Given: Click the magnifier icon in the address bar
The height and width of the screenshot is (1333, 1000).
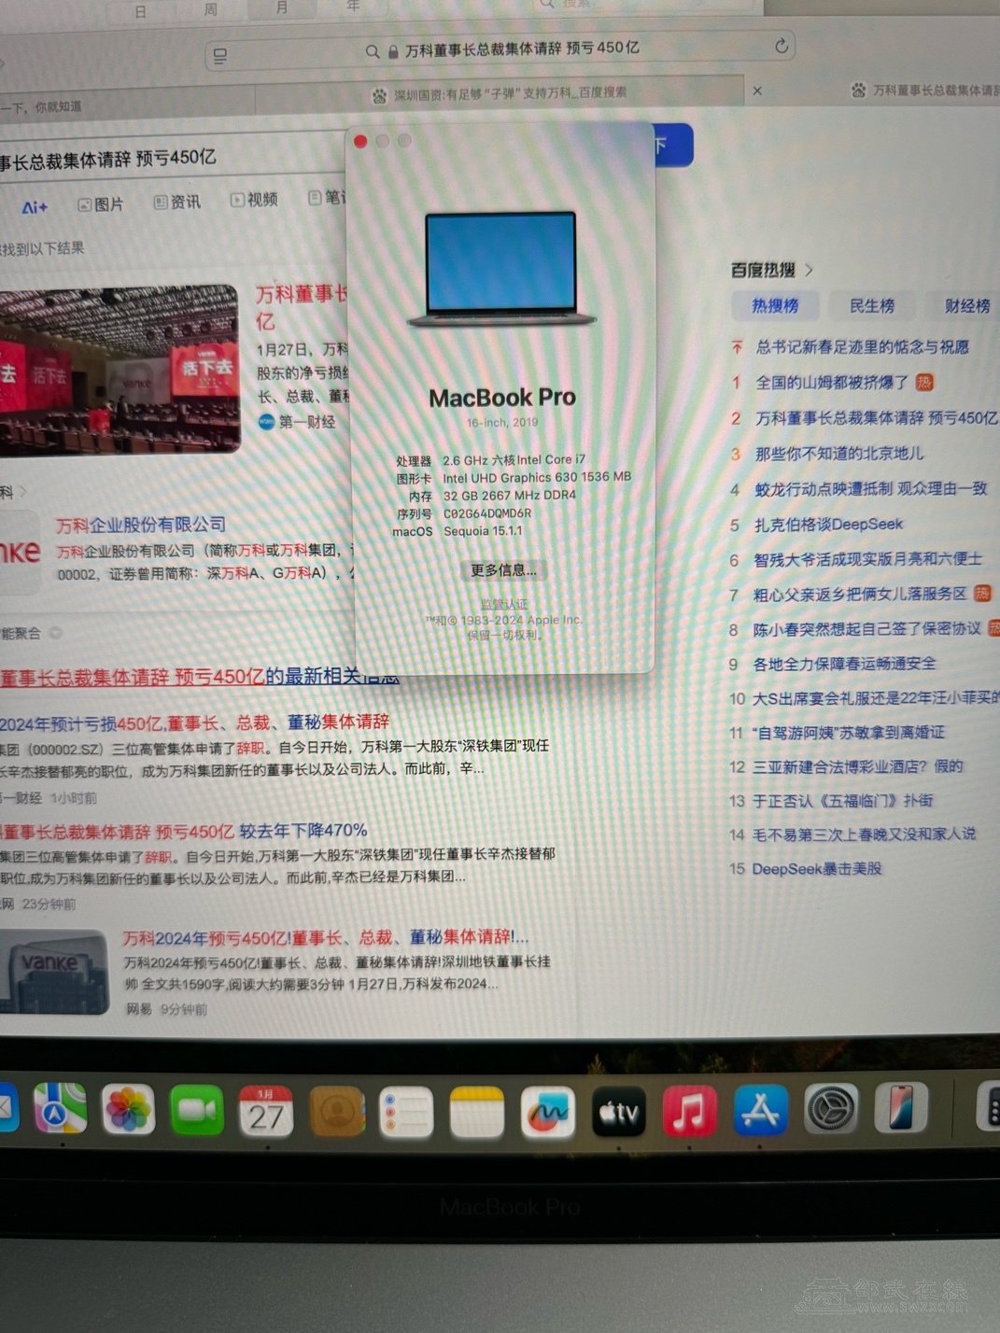Looking at the screenshot, I should click(373, 52).
